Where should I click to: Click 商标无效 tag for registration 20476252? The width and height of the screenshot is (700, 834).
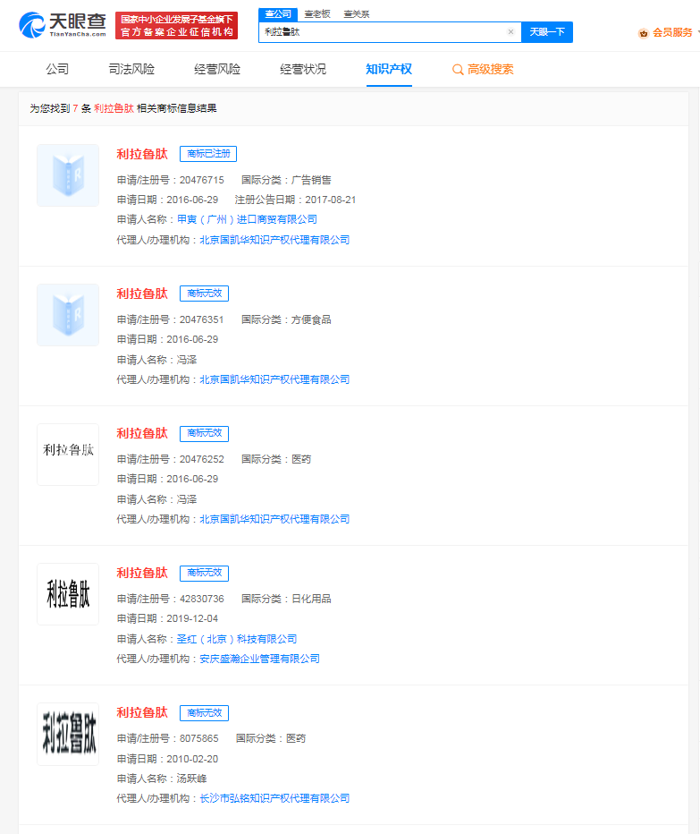(x=204, y=433)
